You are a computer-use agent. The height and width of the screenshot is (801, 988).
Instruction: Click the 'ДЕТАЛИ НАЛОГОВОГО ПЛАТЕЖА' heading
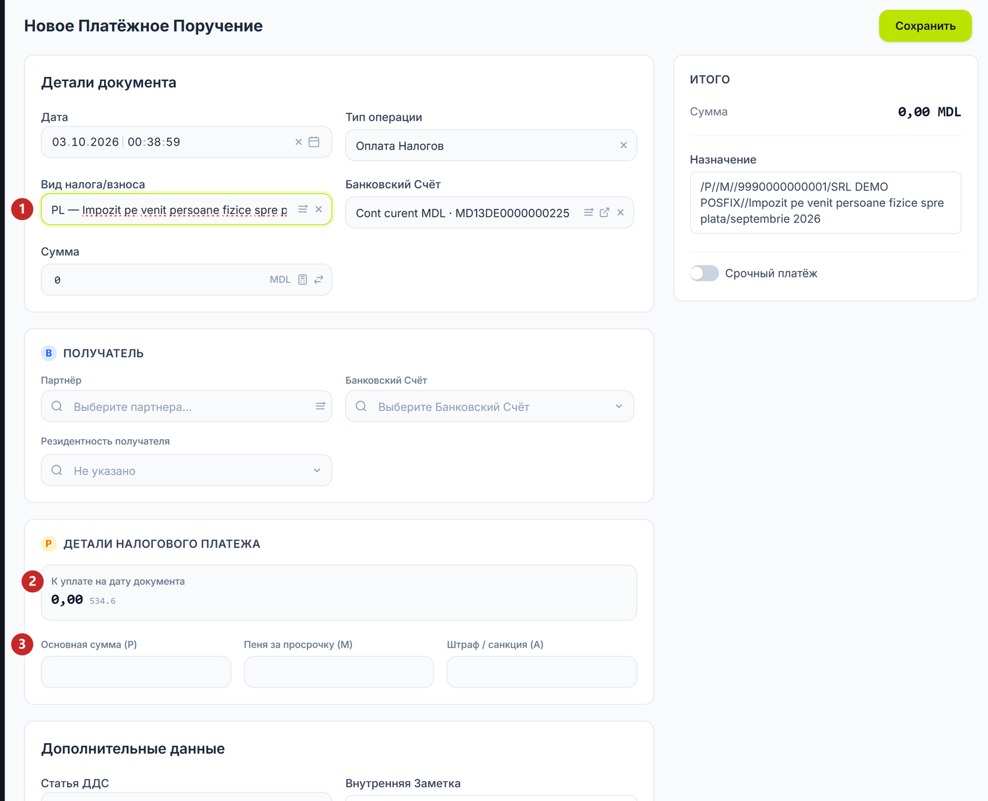162,544
